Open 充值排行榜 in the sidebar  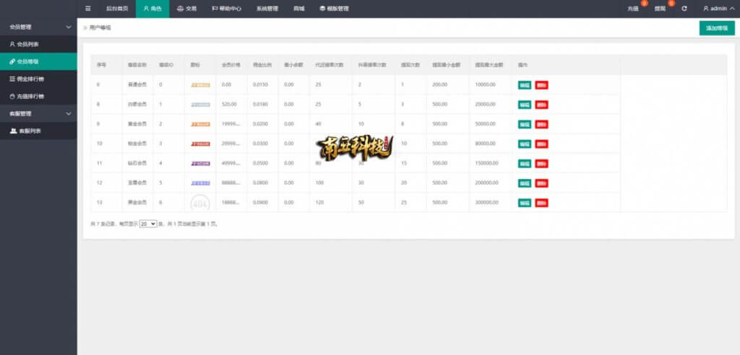click(x=38, y=96)
